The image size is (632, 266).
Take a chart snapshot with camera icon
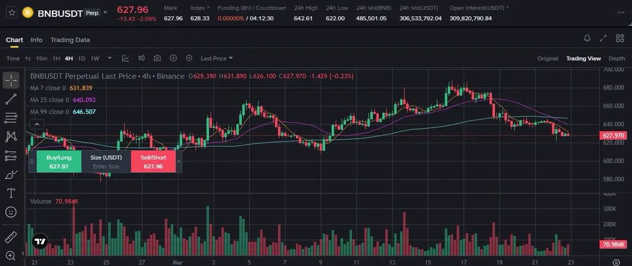click(157, 58)
